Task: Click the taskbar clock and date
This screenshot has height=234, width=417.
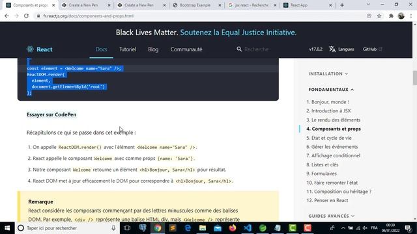Action: point(391,228)
